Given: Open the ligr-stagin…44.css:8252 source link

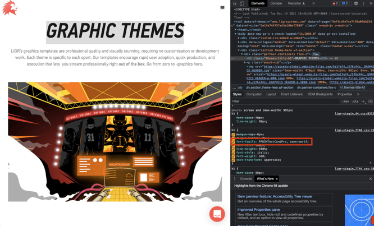Looking at the screenshot, I should click(354, 114).
